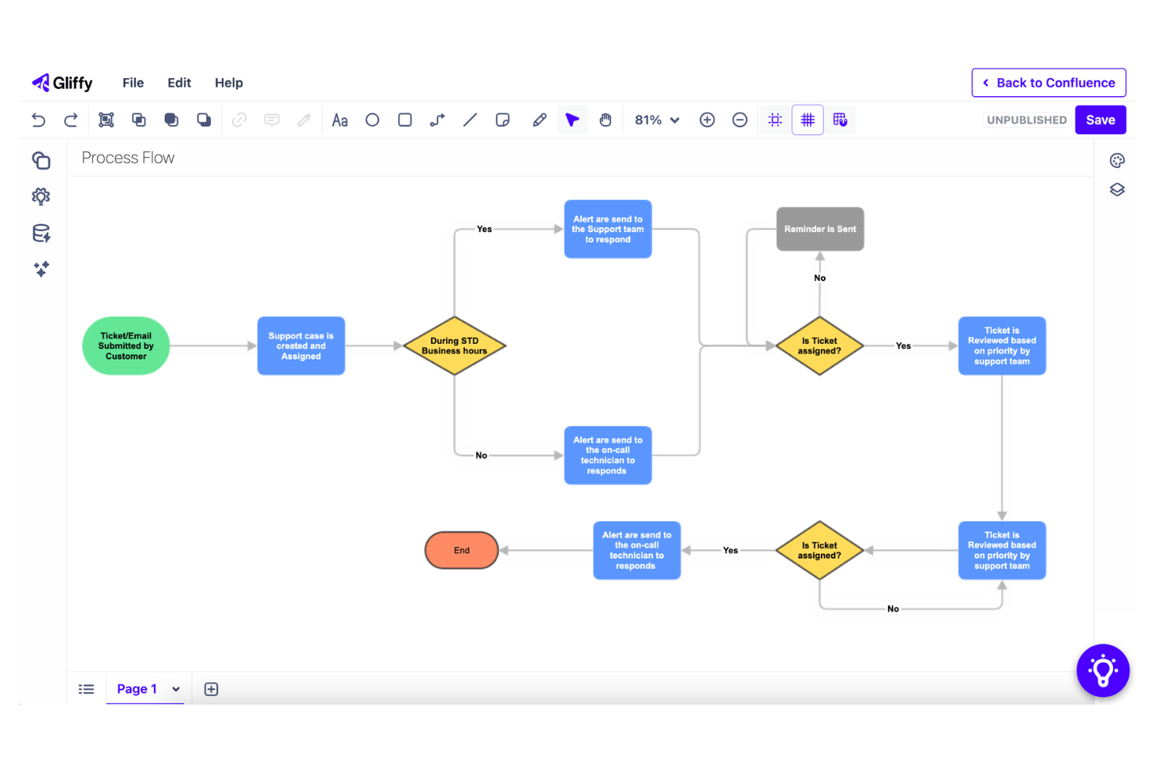Click the lightbulb assistant button bottom right
Screen dimensions: 1156x771
coord(1103,670)
